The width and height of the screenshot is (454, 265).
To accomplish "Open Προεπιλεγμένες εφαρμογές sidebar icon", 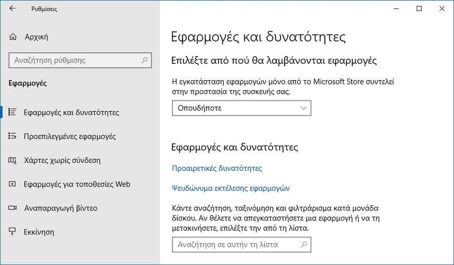I will pos(12,136).
